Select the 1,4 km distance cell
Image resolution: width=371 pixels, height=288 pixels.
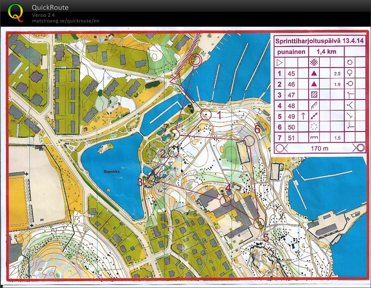pyautogui.click(x=326, y=52)
